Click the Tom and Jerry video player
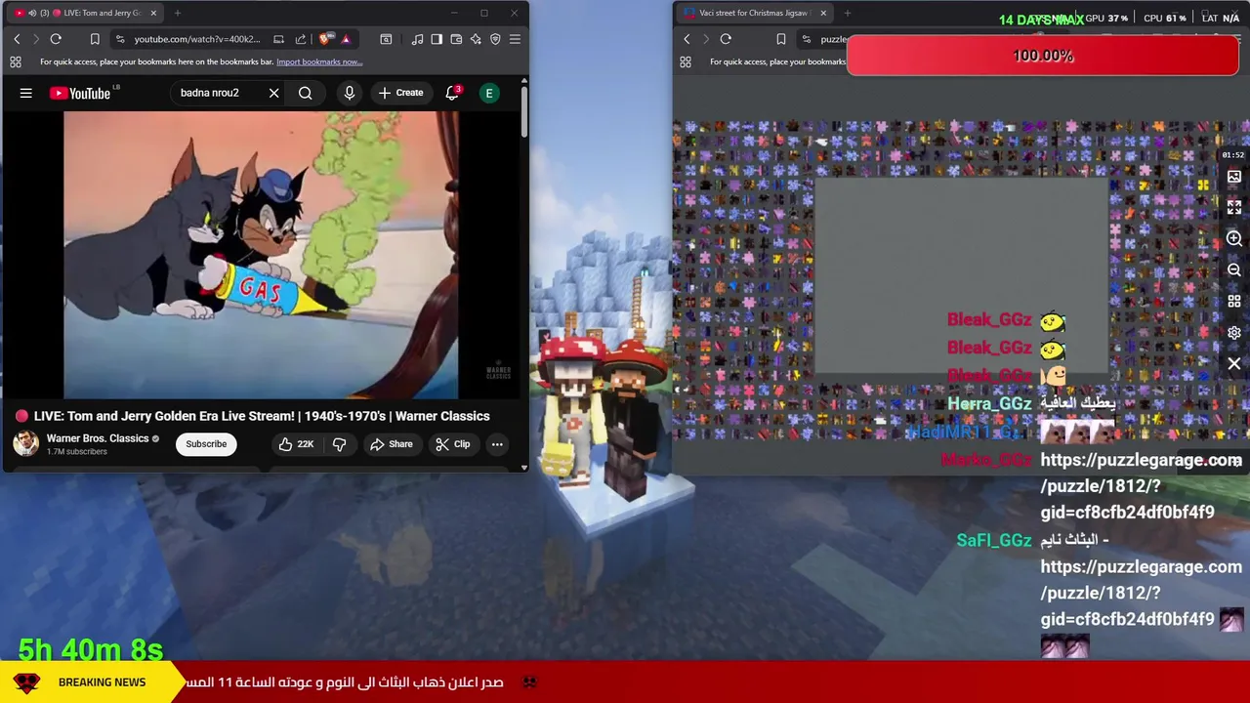The width and height of the screenshot is (1250, 703). coord(261,256)
